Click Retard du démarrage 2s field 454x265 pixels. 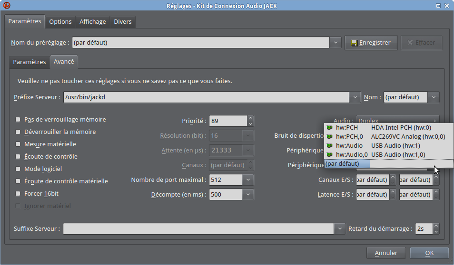(x=424, y=228)
